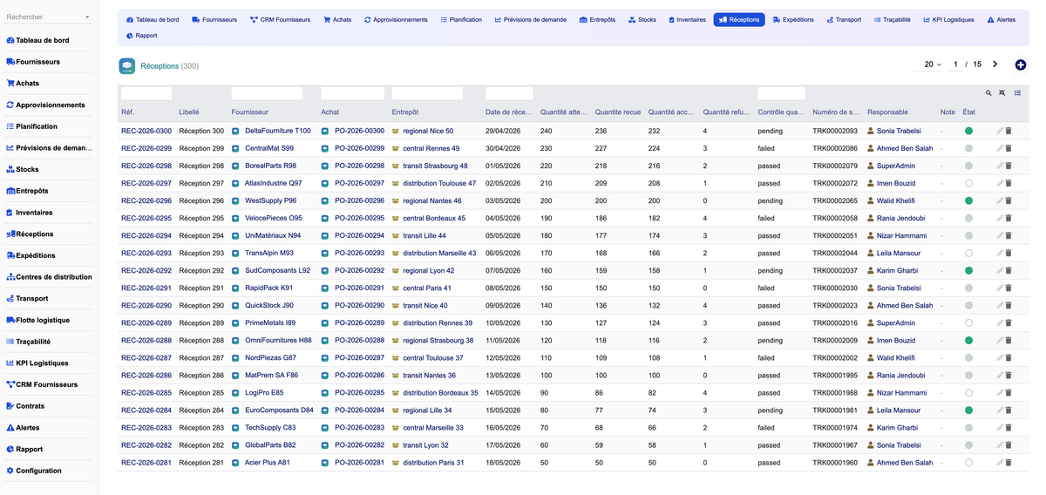Edit row REC-2026-0300 with pencil icon
Image resolution: width=1046 pixels, height=495 pixels.
[1000, 131]
